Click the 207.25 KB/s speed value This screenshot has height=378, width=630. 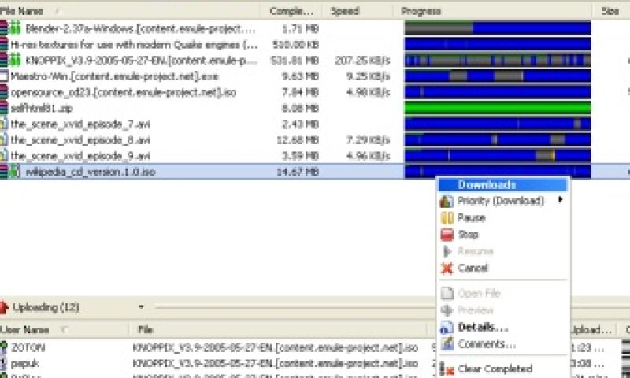click(363, 61)
